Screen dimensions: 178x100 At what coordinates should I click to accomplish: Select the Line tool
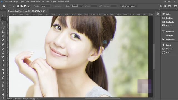click(3, 90)
